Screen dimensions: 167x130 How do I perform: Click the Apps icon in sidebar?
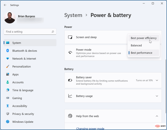tap(8, 74)
